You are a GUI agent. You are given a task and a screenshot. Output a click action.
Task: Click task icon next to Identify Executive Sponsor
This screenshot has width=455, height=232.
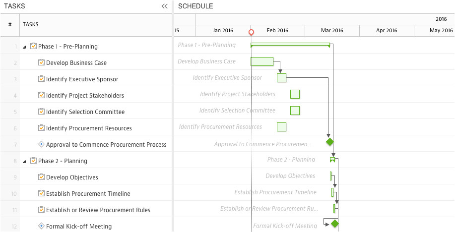coord(42,79)
